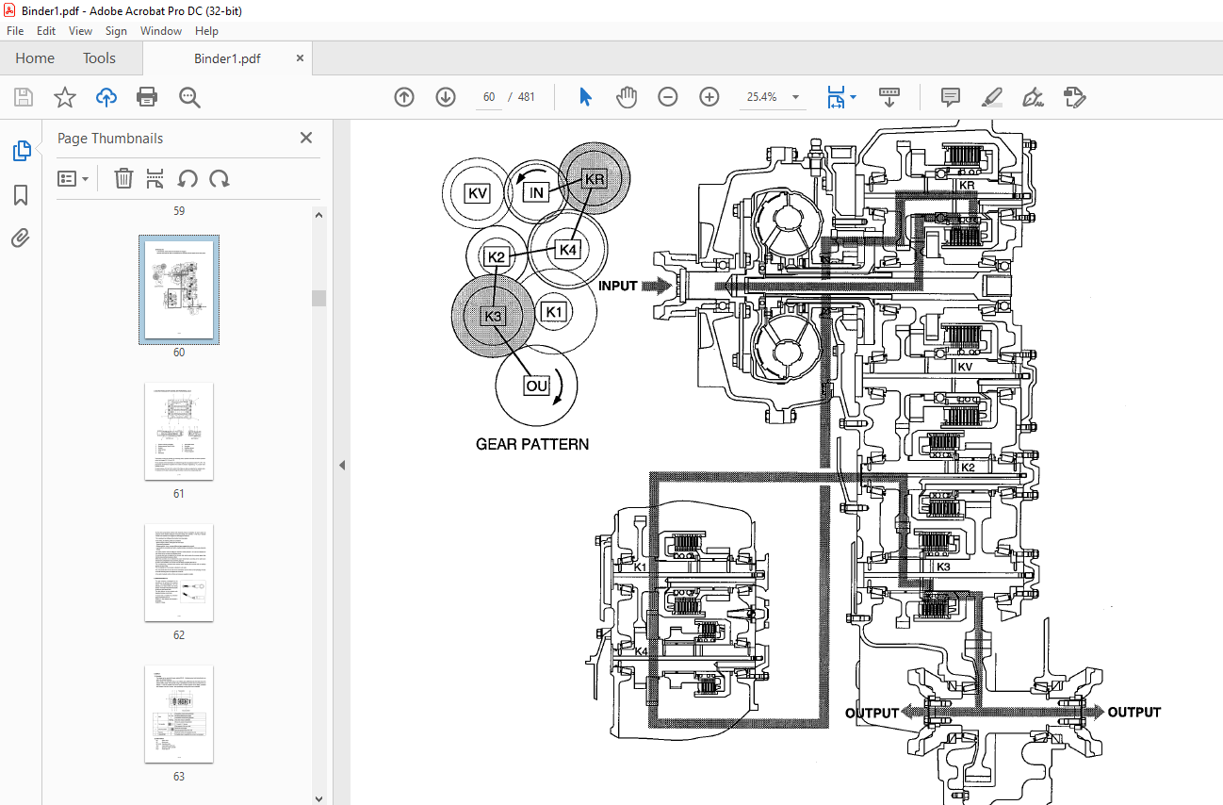Collapse the navigation pane with the left arrow

coord(342,465)
